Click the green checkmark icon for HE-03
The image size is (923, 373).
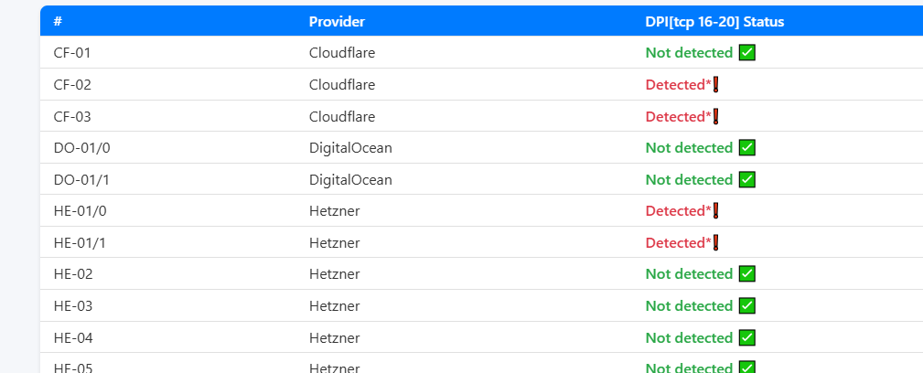coord(746,306)
